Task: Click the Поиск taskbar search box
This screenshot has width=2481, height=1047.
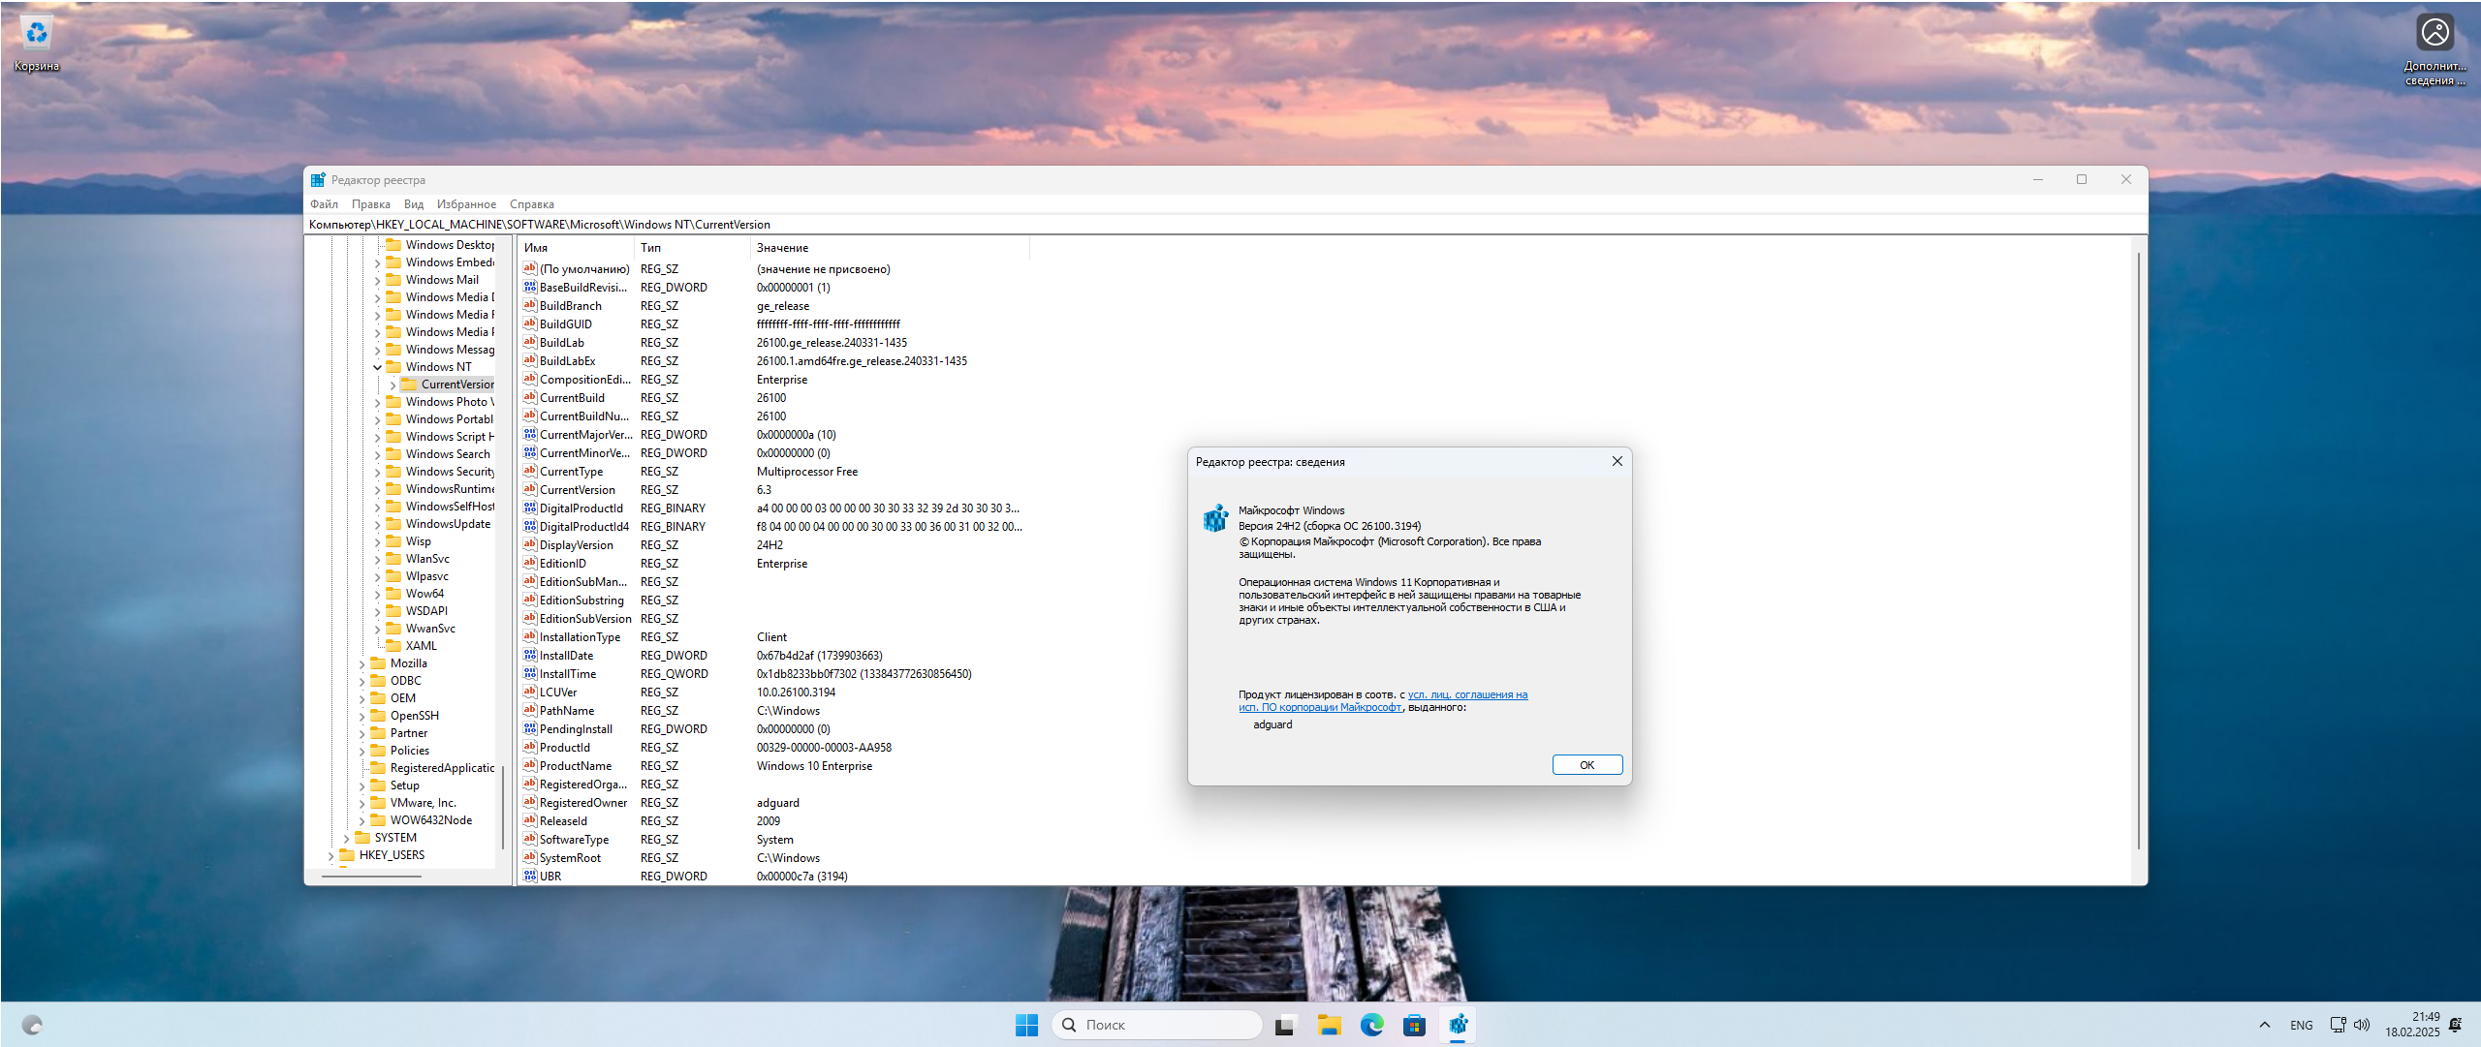Action: point(1158,1025)
